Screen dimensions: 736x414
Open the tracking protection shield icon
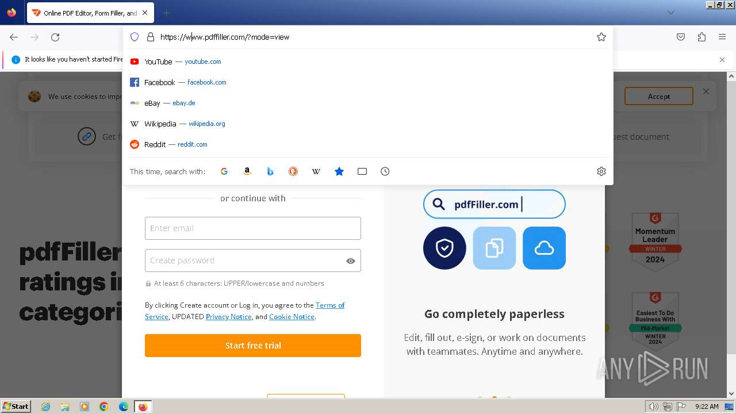[135, 37]
